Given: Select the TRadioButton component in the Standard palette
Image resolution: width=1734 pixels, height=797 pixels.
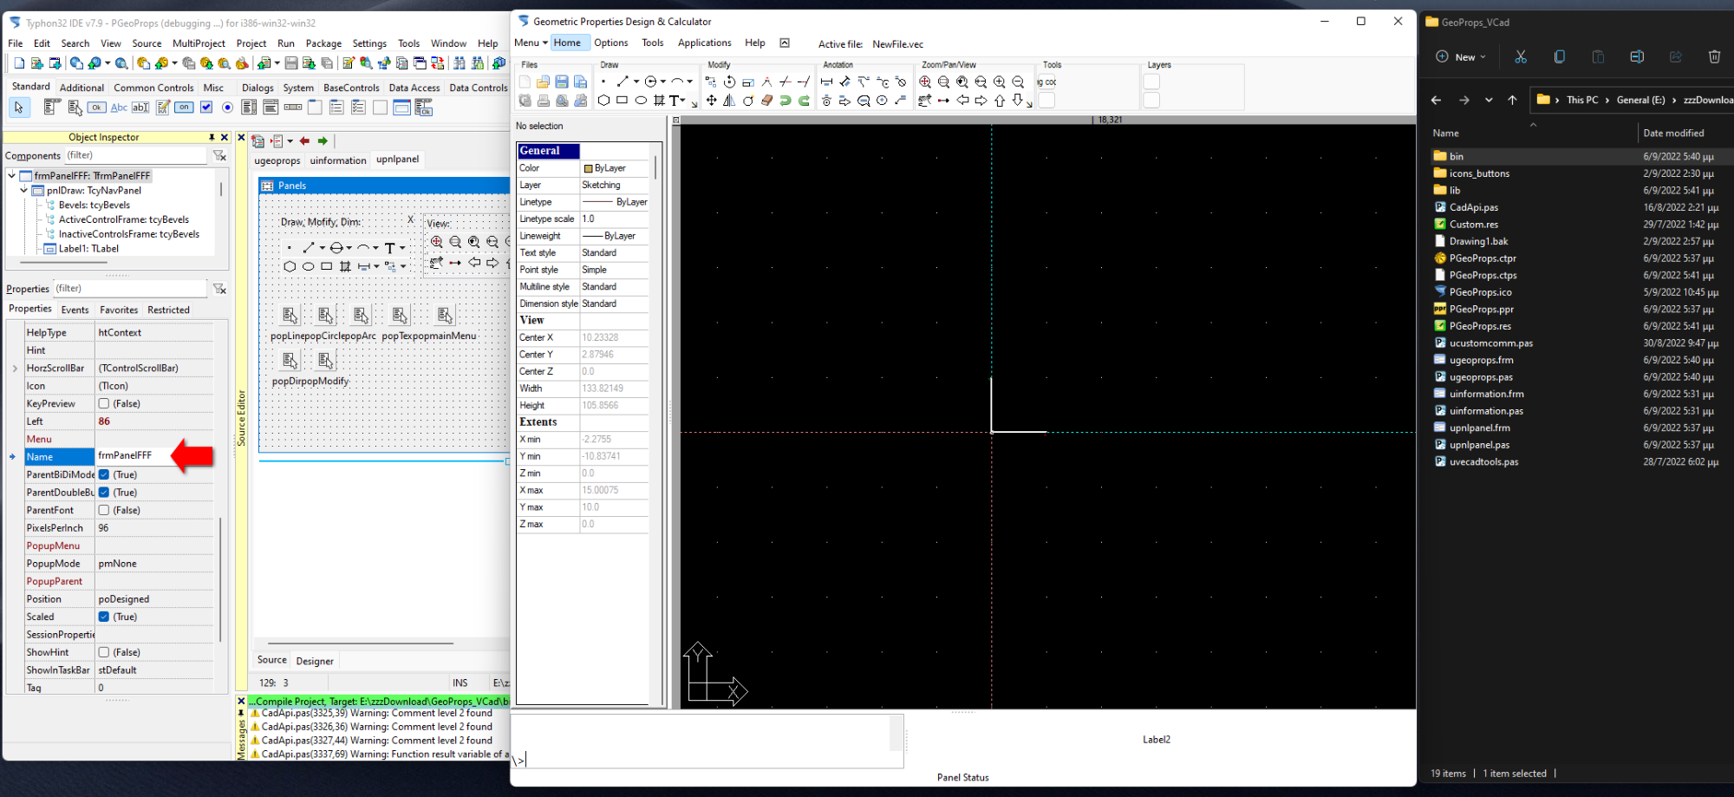Looking at the screenshot, I should tap(227, 108).
